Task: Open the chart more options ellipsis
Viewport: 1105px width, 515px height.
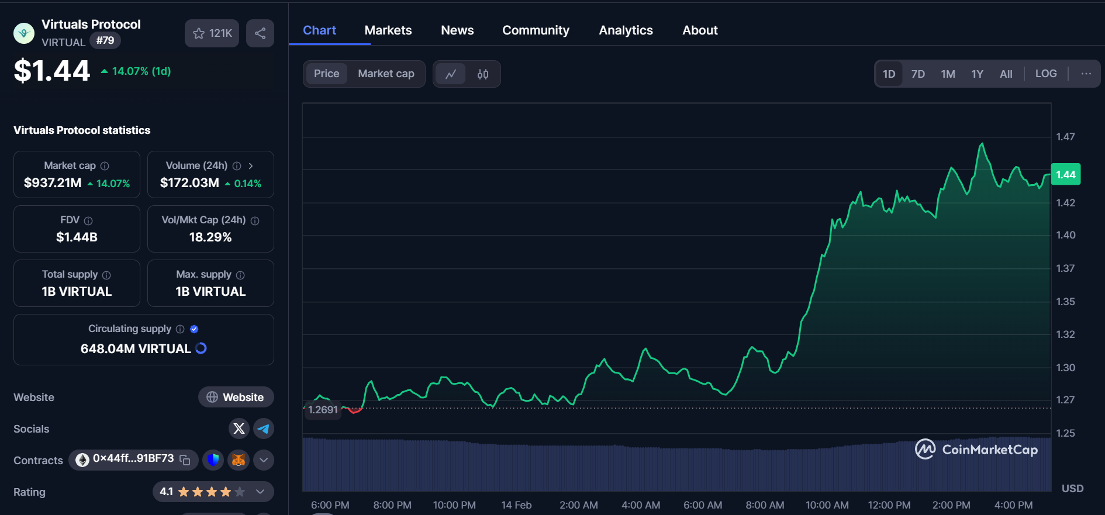Action: (x=1086, y=74)
